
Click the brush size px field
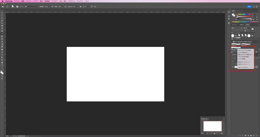tap(246, 28)
